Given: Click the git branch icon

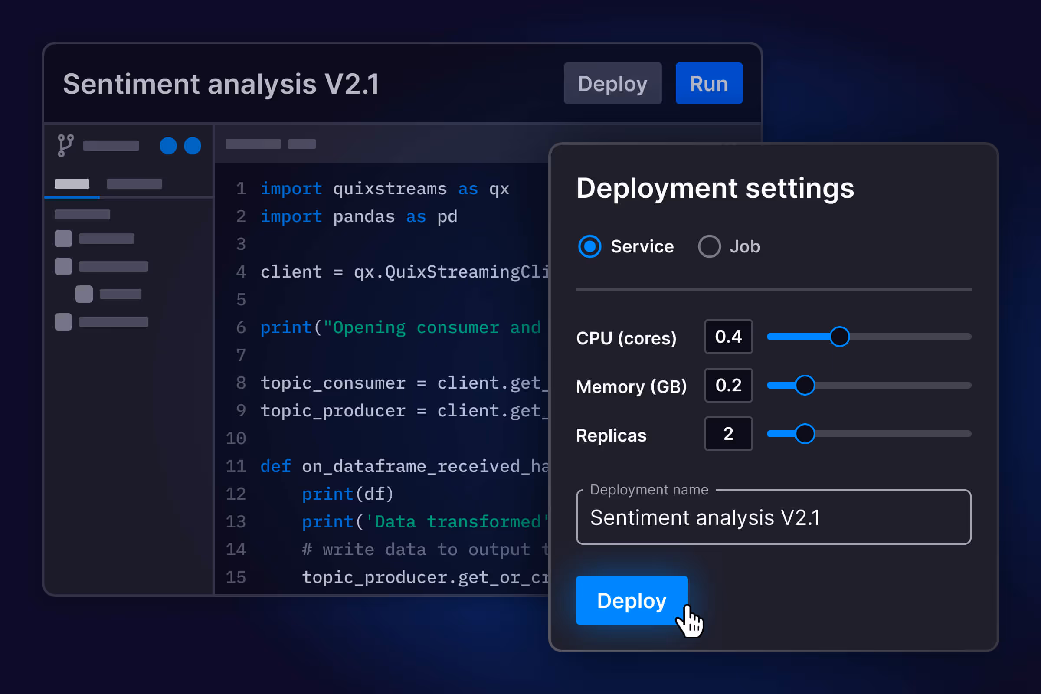Looking at the screenshot, I should (x=65, y=146).
